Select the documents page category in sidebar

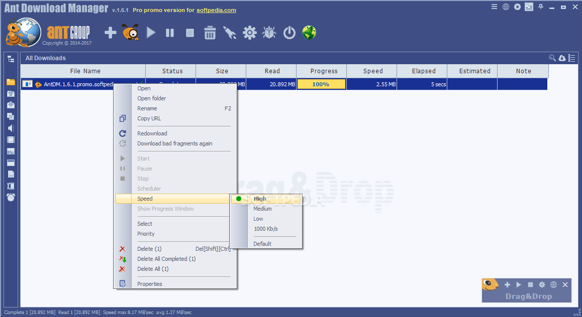[11, 174]
